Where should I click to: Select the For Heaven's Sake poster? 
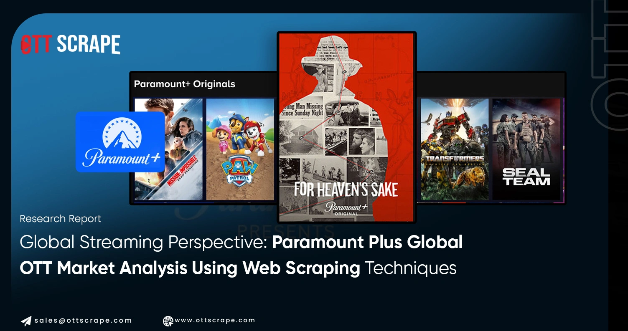click(347, 127)
